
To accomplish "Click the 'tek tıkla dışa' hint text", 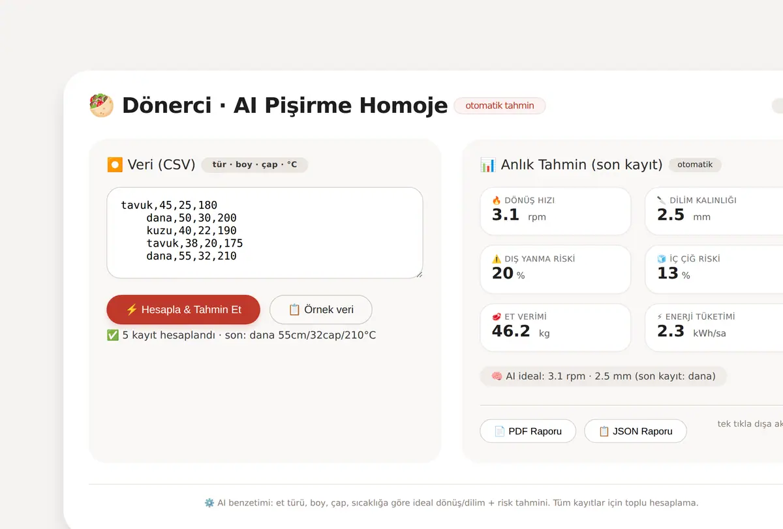I will [x=750, y=424].
